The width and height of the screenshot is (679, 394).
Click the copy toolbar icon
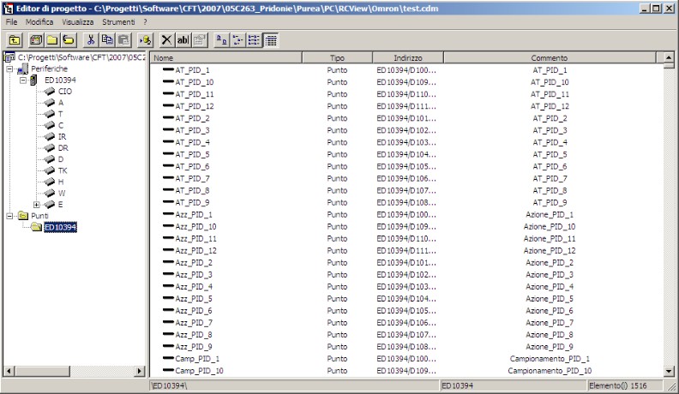coord(107,40)
